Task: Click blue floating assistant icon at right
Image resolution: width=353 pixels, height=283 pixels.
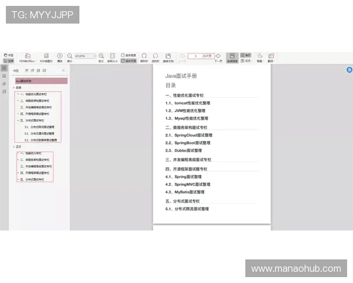Action: (349, 70)
